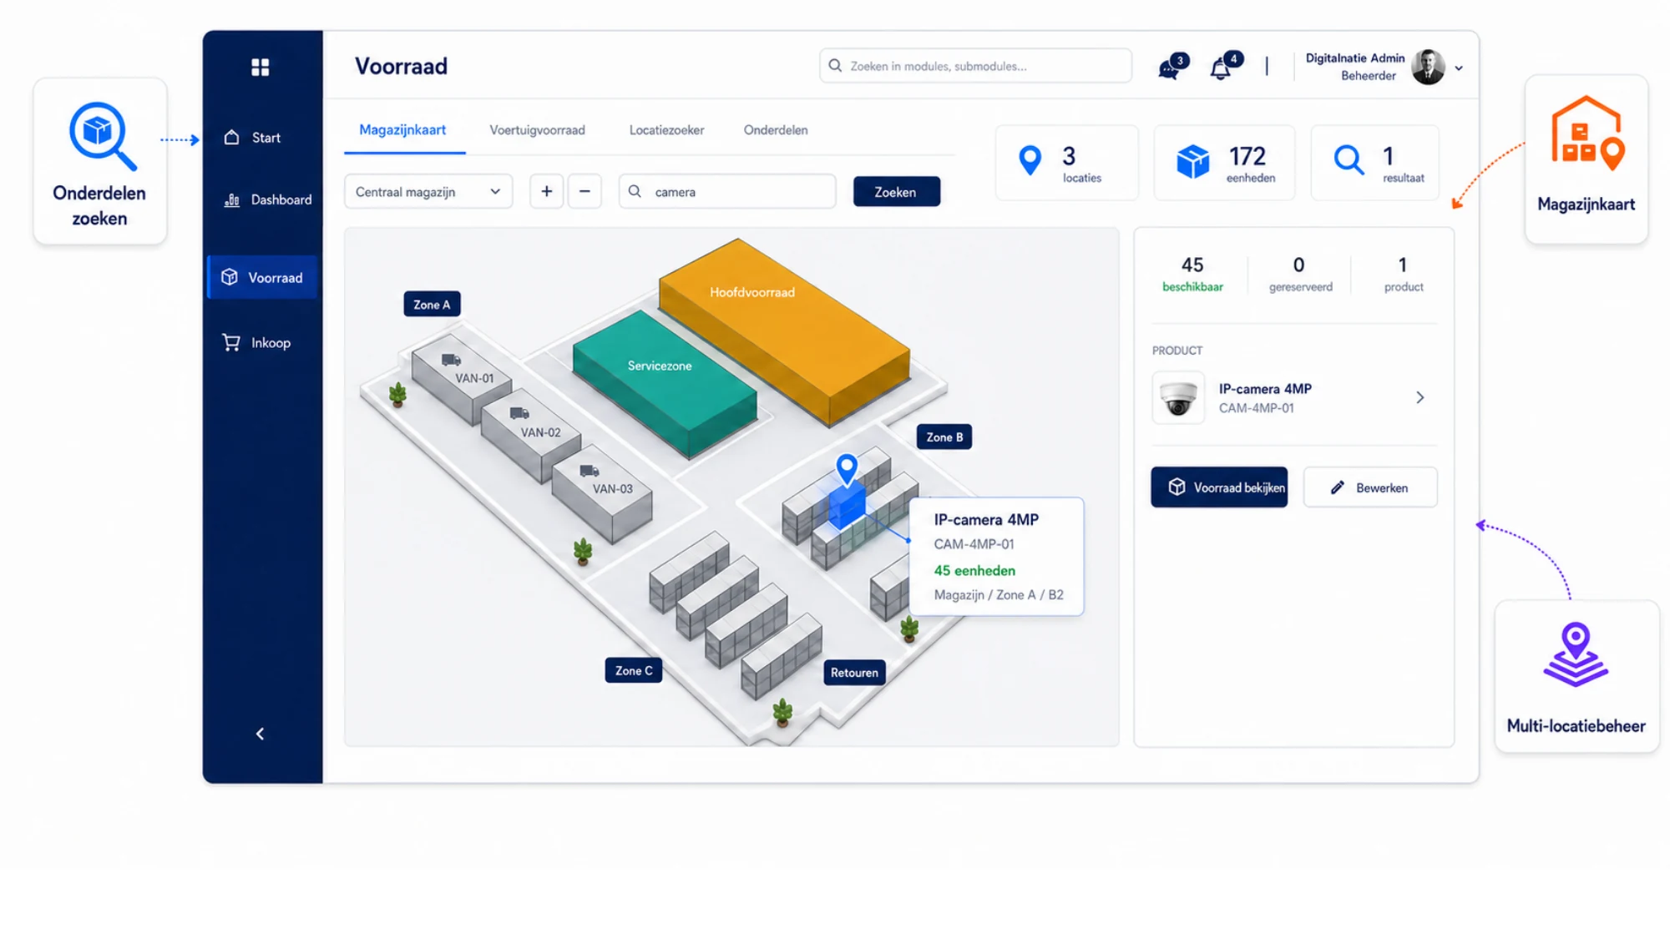The width and height of the screenshot is (1670, 939).
Task: Click 0 gereserveerd stat
Action: click(1300, 275)
